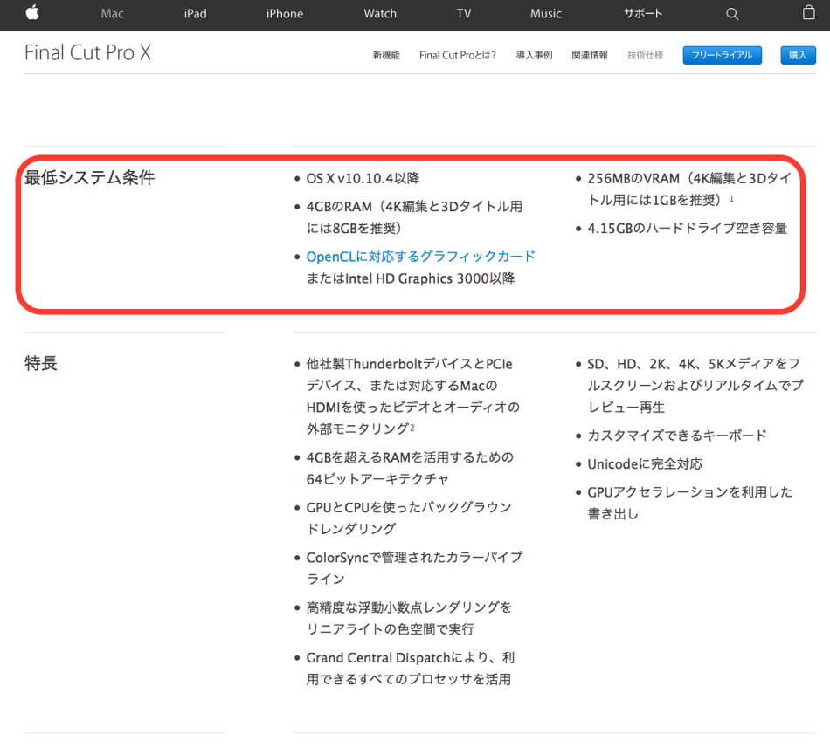Navigate to the Watch section
Image resolution: width=830 pixels, height=748 pixels.
coord(380,14)
